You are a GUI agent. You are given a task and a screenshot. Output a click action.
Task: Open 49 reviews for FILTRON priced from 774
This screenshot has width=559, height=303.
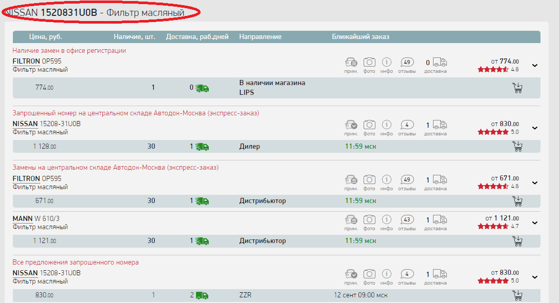pyautogui.click(x=407, y=63)
